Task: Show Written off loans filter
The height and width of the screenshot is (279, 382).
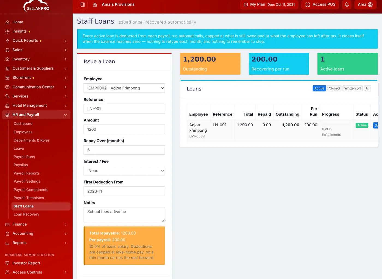Action: click(x=353, y=88)
